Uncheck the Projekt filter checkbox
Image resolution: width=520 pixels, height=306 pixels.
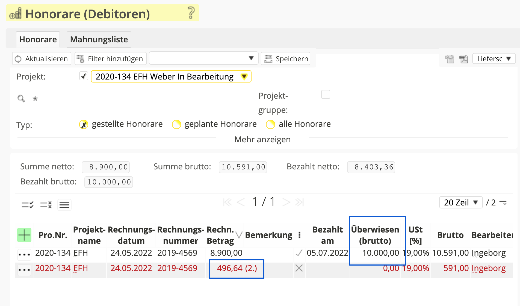(84, 76)
